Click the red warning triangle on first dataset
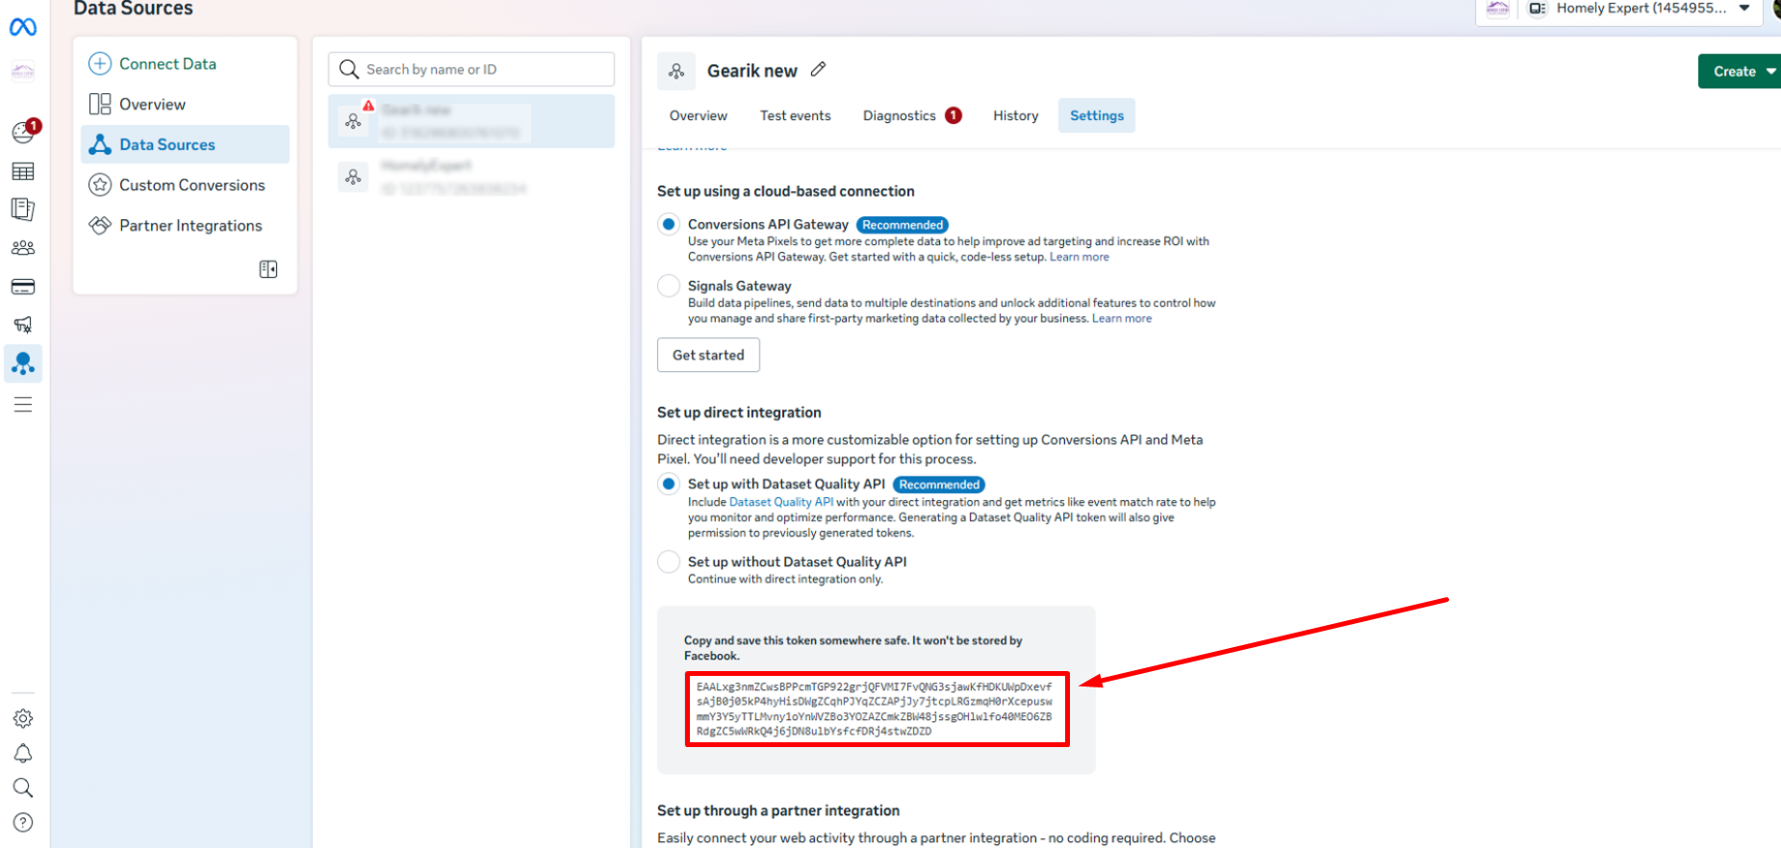Image resolution: width=1781 pixels, height=848 pixels. (368, 106)
